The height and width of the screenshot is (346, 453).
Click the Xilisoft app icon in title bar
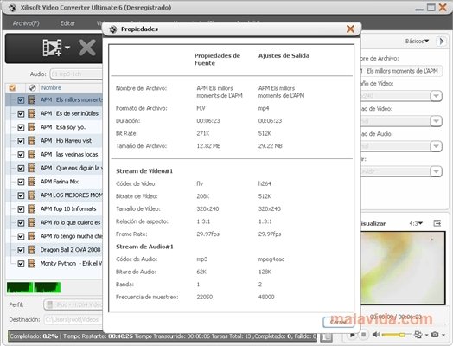12,8
